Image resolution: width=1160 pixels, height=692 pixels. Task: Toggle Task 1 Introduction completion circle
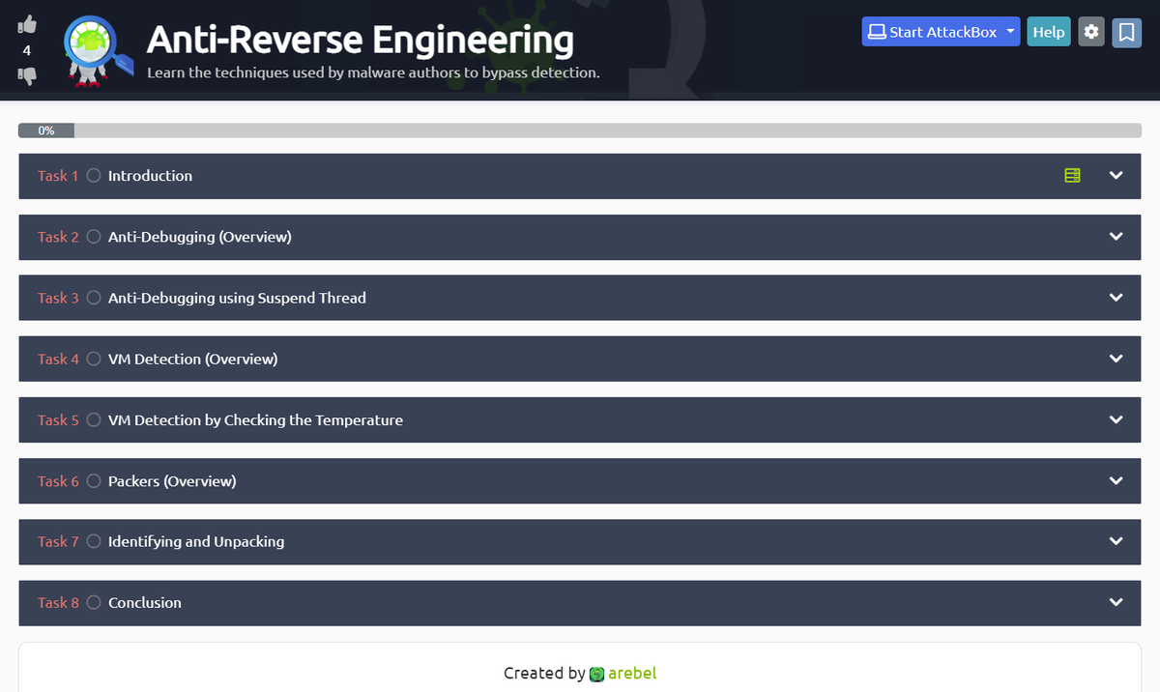(x=94, y=176)
